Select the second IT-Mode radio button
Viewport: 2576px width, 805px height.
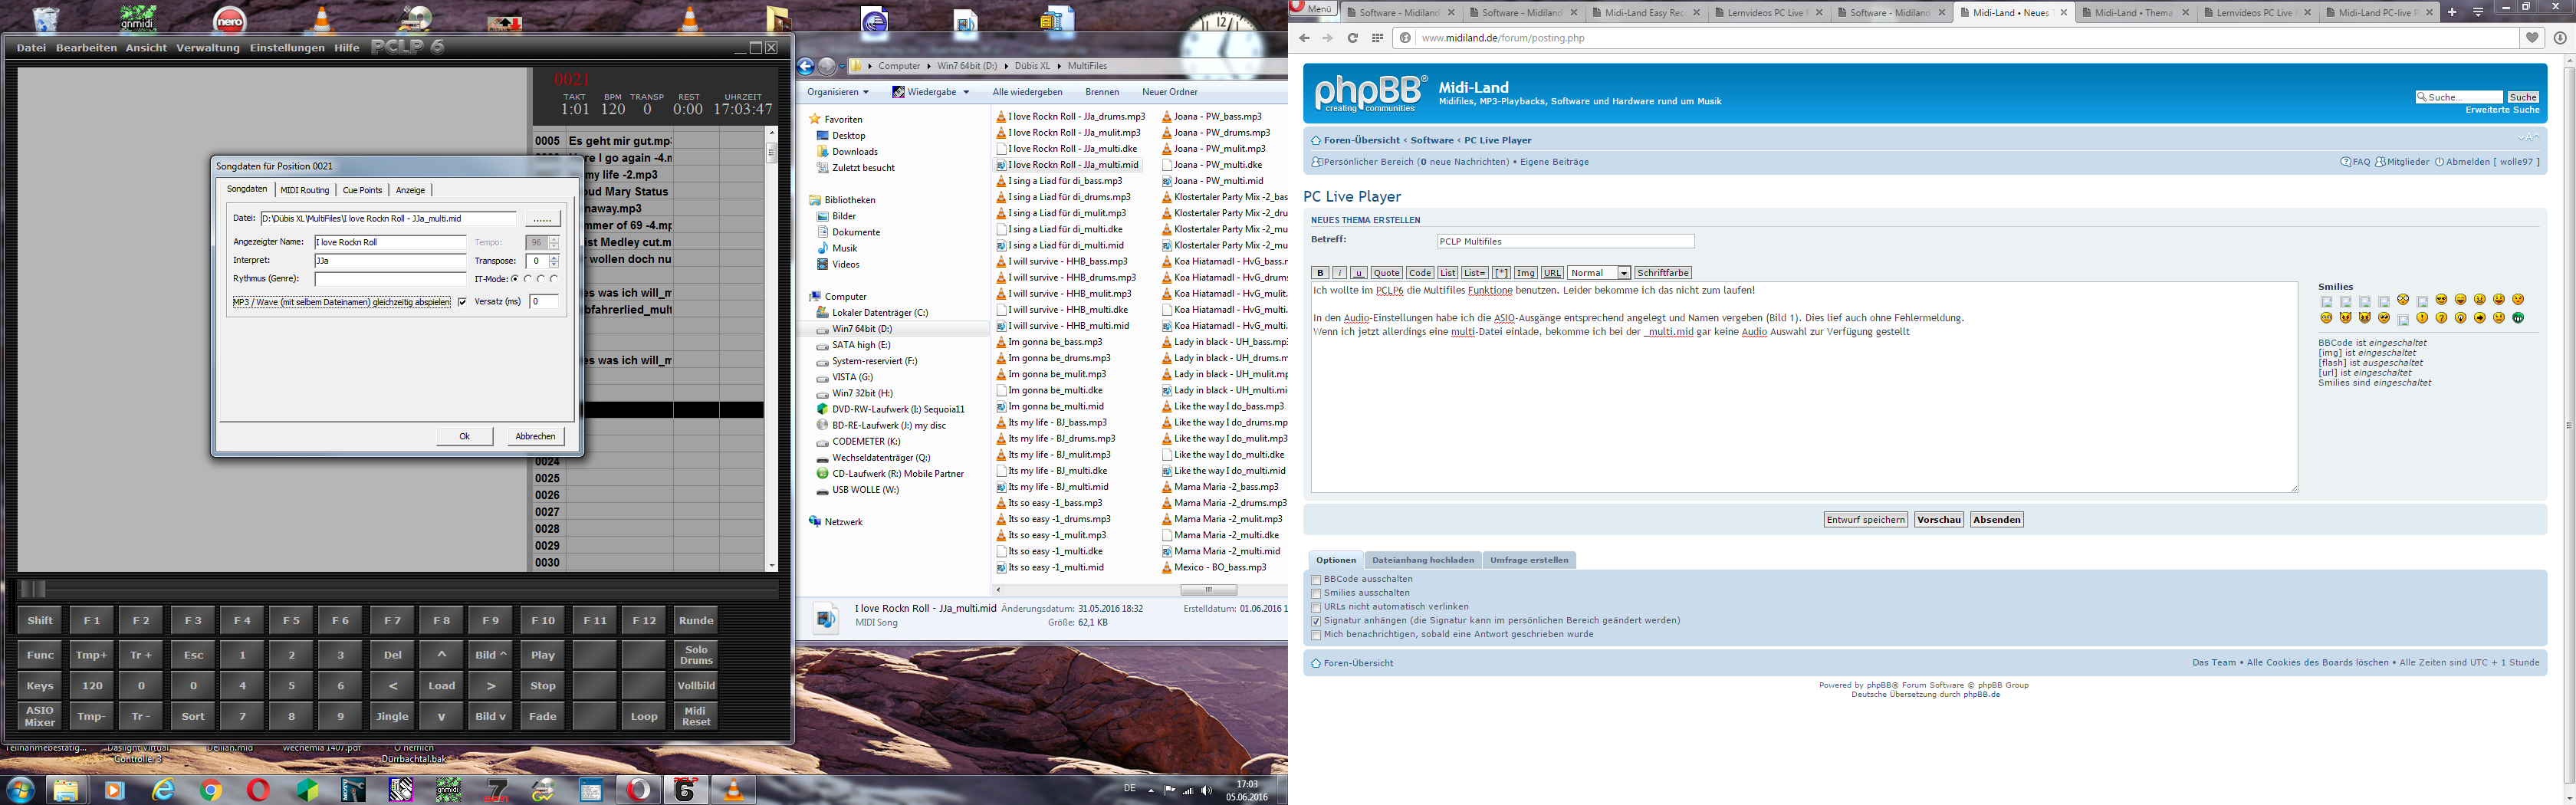528,279
